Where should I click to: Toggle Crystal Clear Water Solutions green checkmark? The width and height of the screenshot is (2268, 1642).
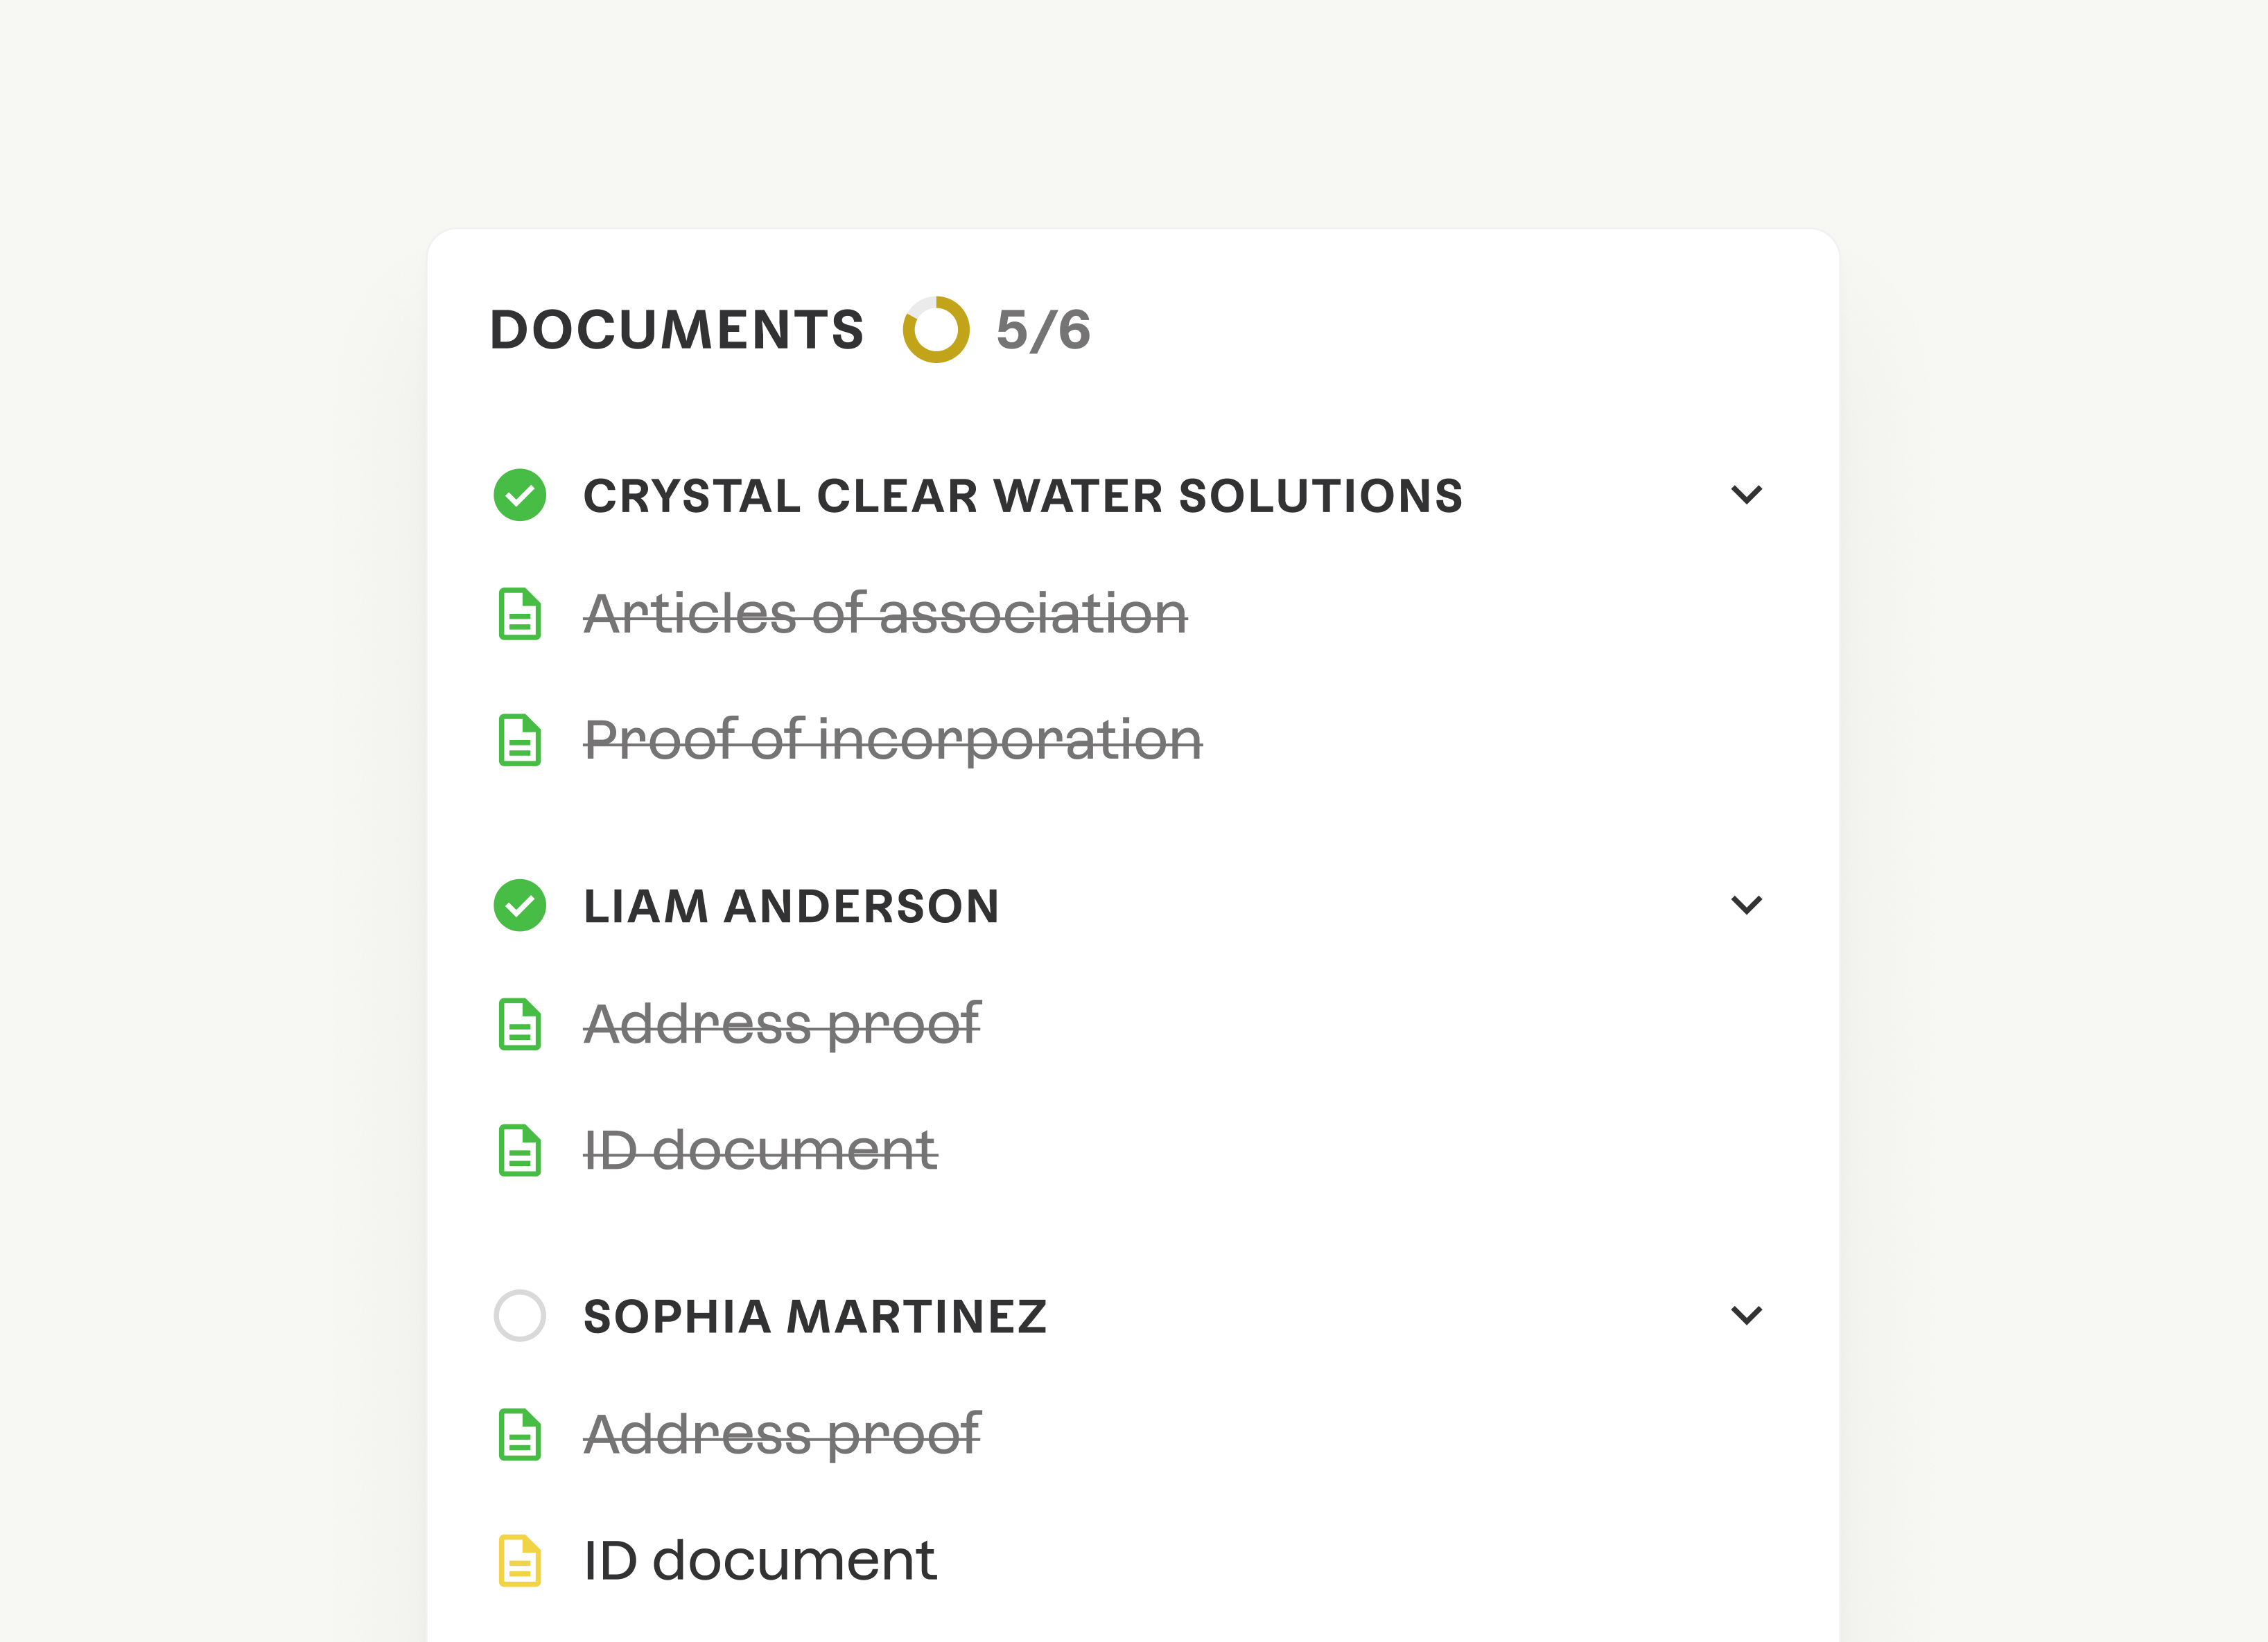[520, 495]
